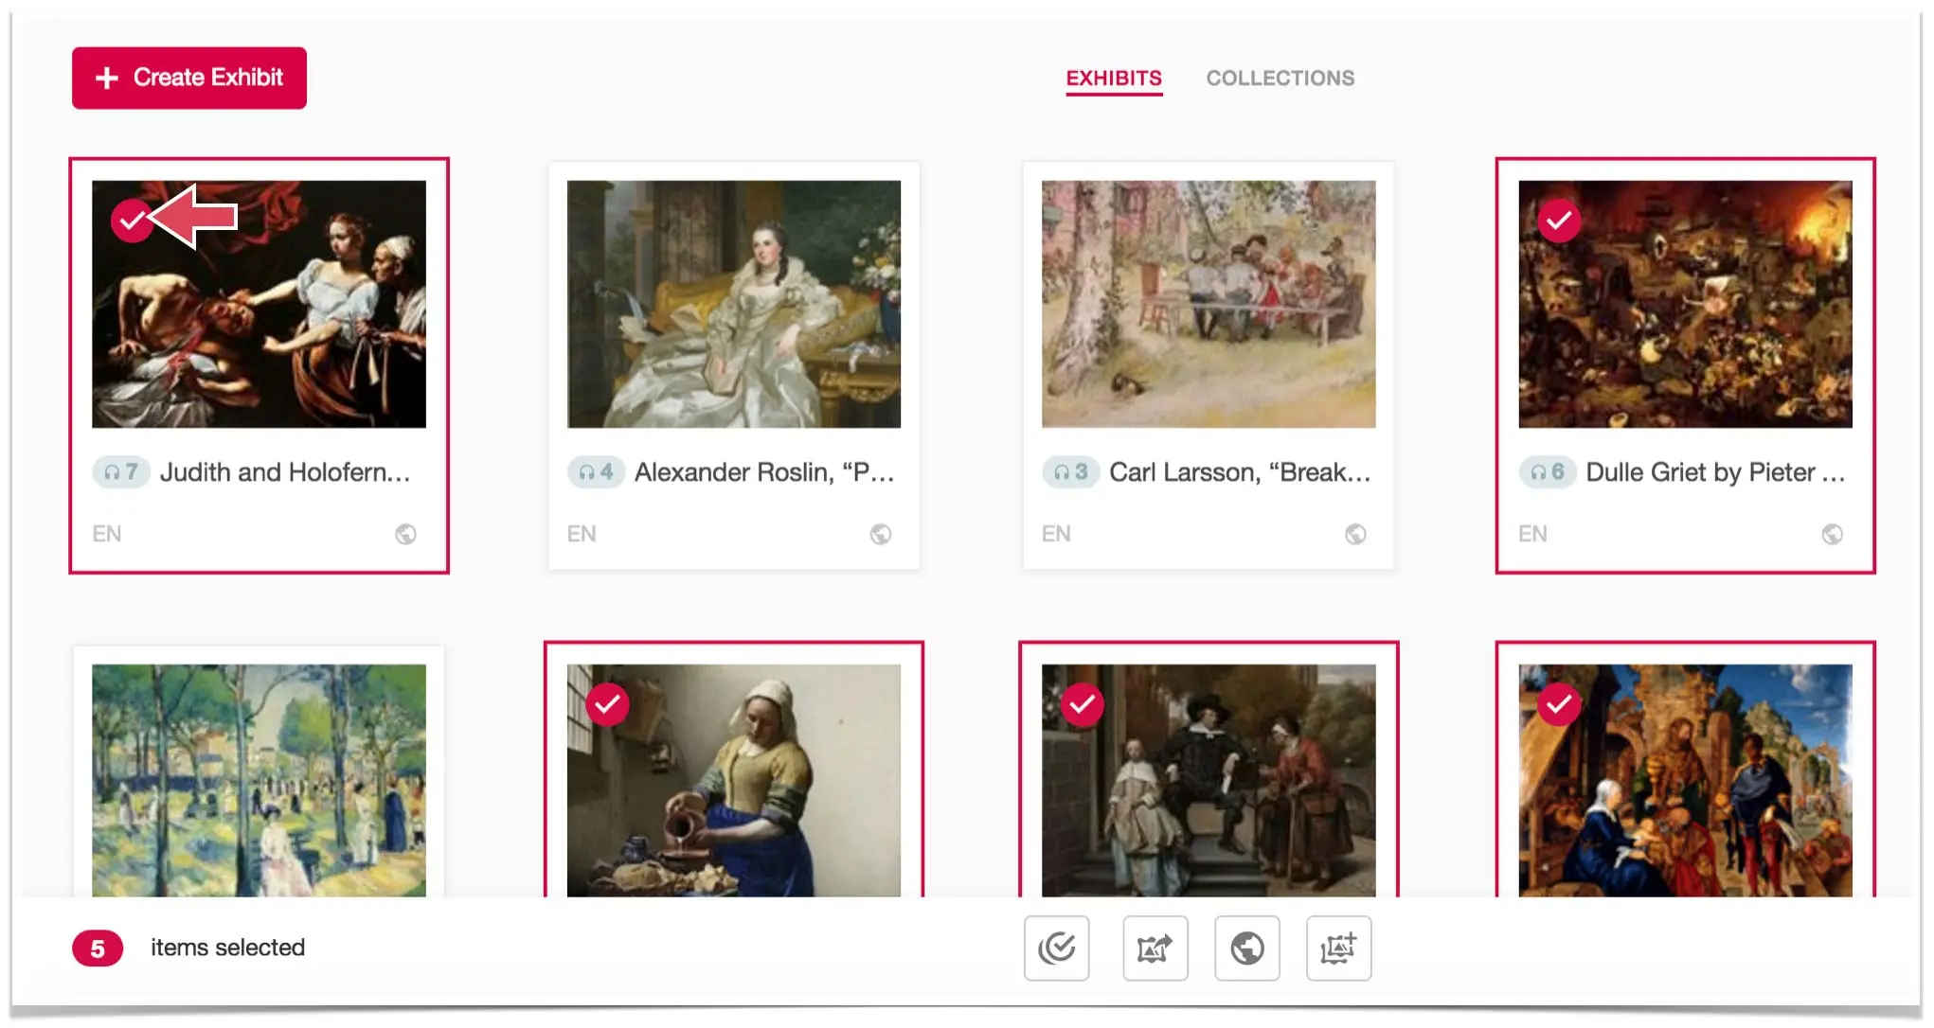Click the "Dulle Griet by Pieter ..." exhibit title
This screenshot has height=1028, width=1934.
click(x=1716, y=472)
